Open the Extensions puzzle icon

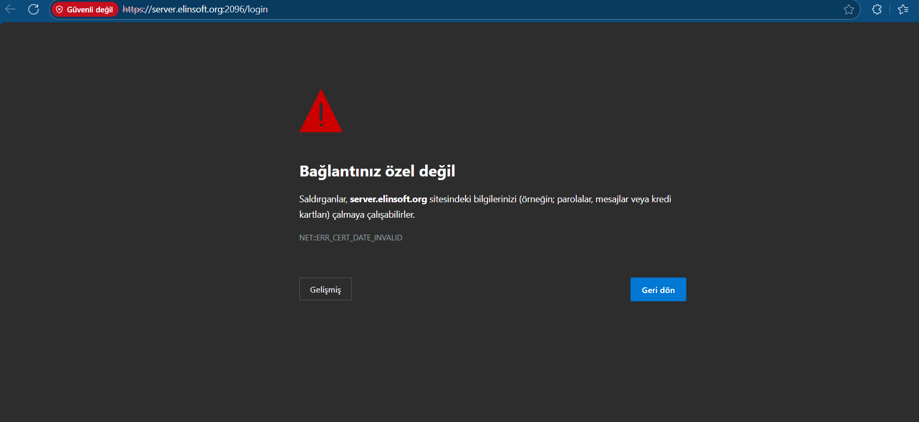point(877,9)
